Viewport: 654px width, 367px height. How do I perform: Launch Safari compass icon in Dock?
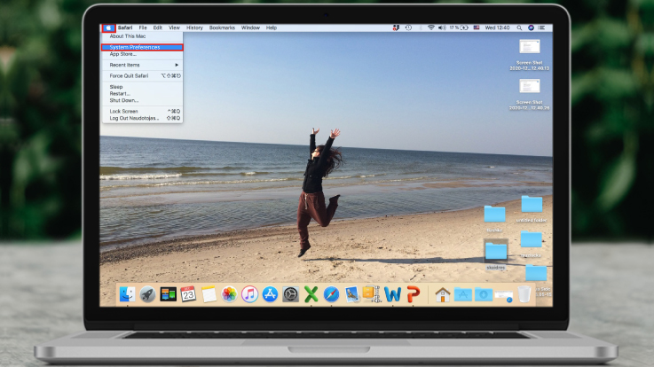coord(331,293)
